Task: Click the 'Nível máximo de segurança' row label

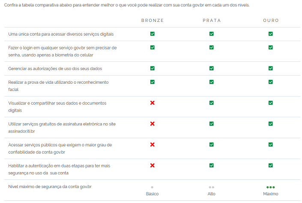Action: pyautogui.click(x=50, y=187)
